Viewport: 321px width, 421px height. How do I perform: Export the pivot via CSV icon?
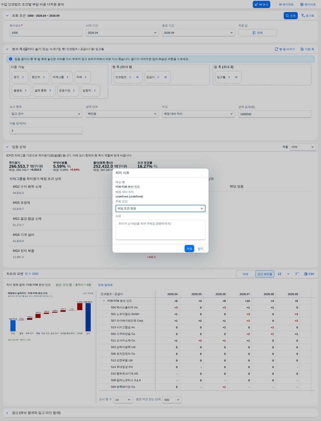309,274
